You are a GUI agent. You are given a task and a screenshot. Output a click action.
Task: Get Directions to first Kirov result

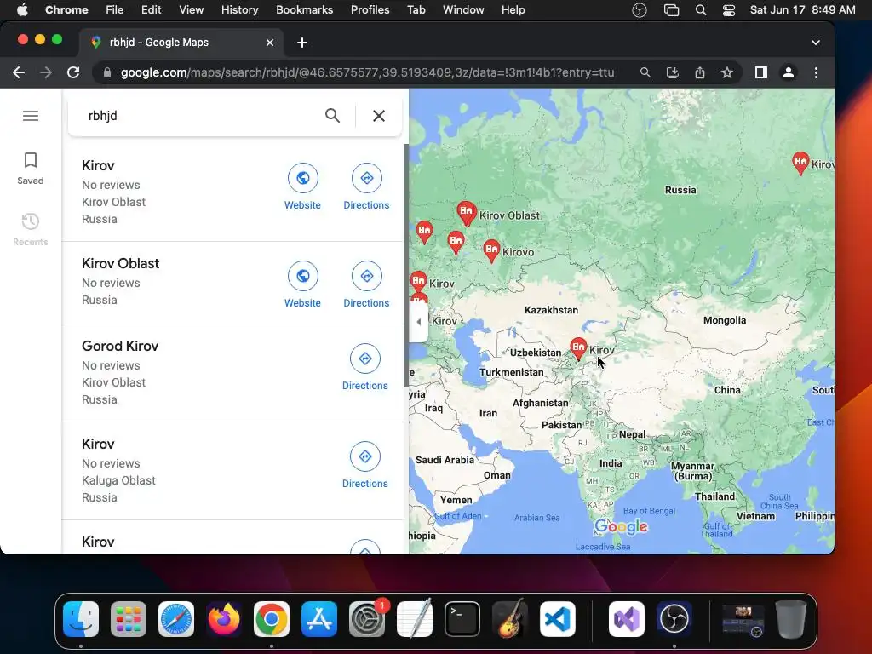366,186
